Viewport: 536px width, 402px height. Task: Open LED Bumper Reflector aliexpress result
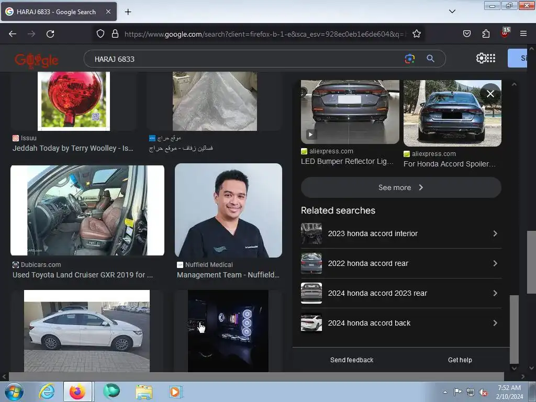click(348, 161)
